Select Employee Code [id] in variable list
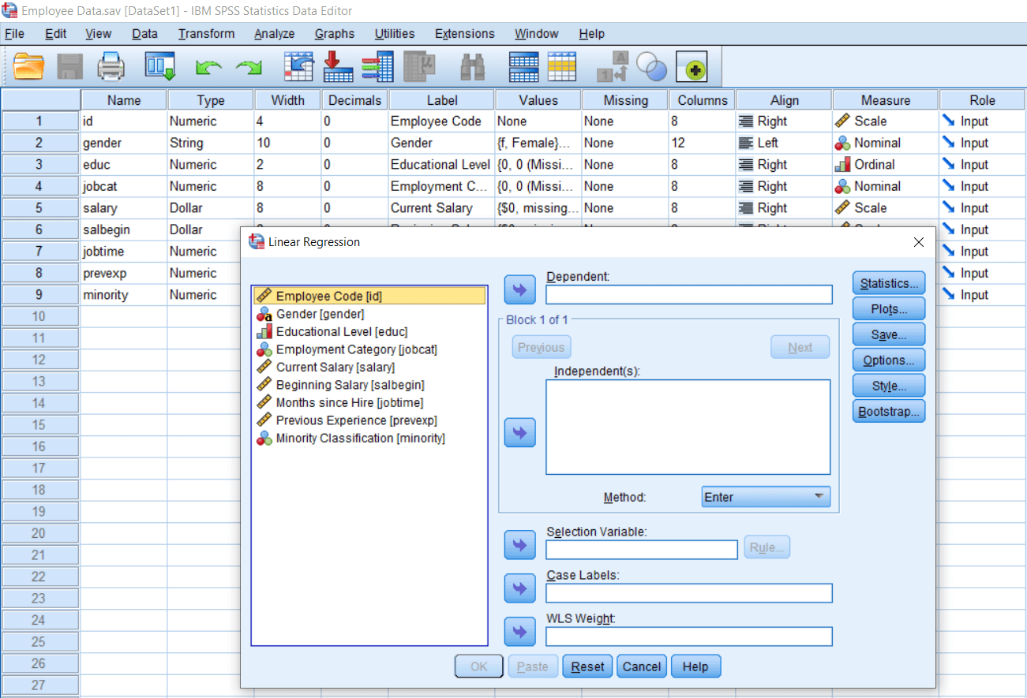 pos(369,296)
